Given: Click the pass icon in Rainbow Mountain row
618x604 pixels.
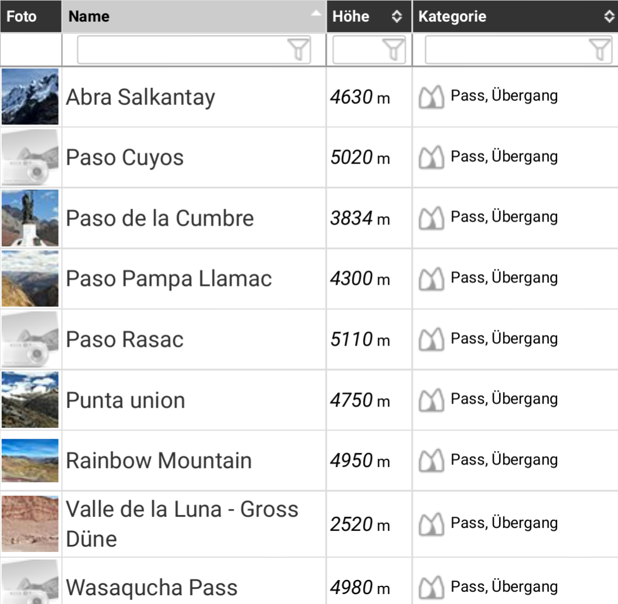Looking at the screenshot, I should click(431, 461).
